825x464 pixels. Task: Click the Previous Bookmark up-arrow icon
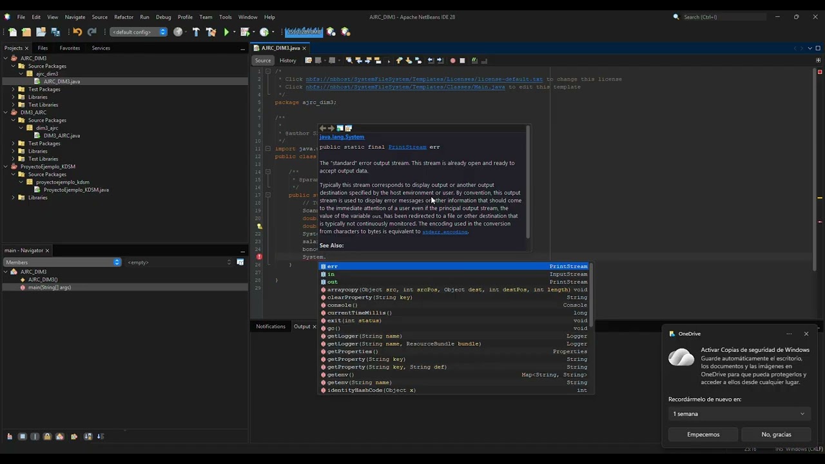pyautogui.click(x=399, y=61)
